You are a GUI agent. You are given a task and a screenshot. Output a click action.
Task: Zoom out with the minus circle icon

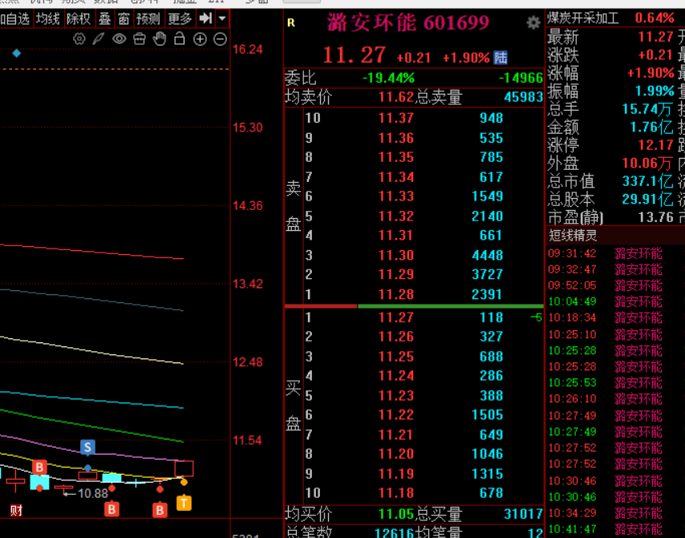220,38
